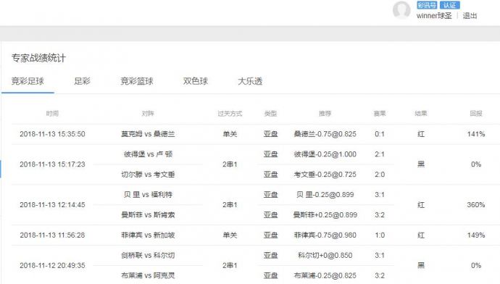Click the 认证 badge
The image size is (500, 284).
click(x=449, y=5)
